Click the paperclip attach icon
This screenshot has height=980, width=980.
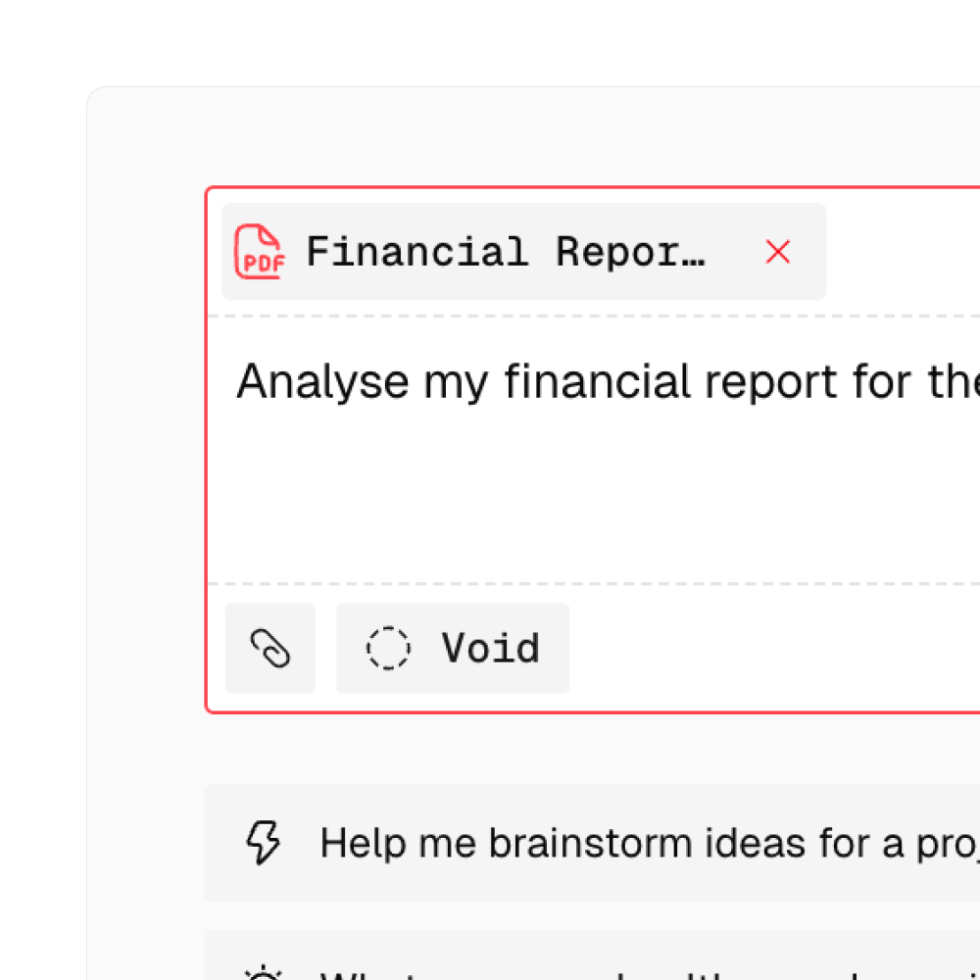tap(270, 649)
